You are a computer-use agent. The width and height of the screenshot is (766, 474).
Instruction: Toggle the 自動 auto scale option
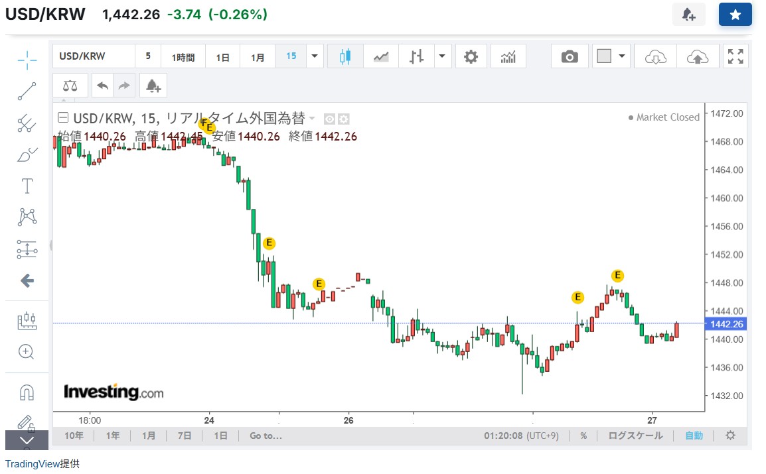point(694,436)
